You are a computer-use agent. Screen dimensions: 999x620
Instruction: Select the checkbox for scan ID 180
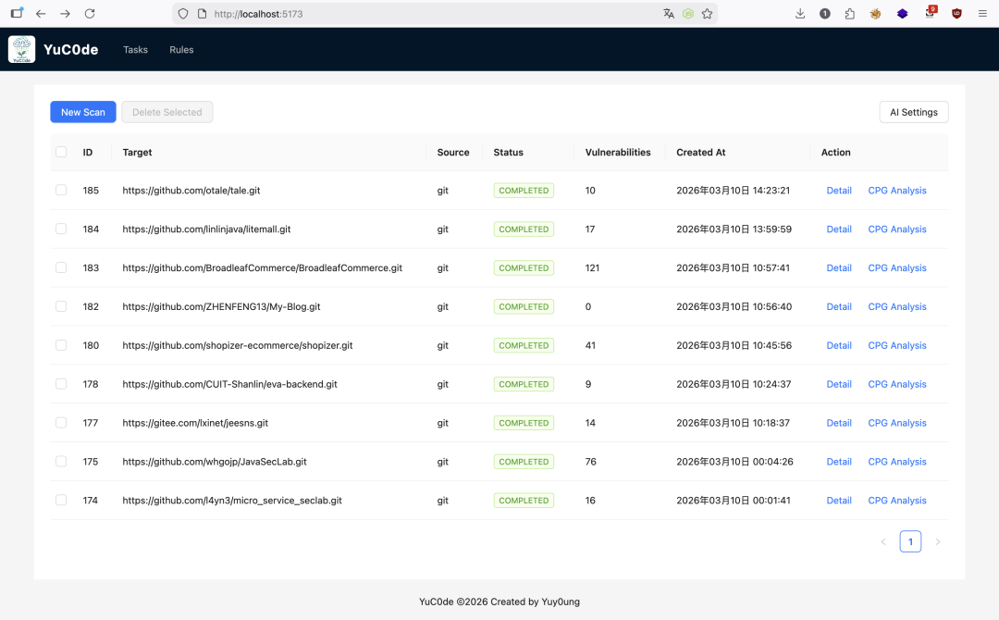pyautogui.click(x=61, y=345)
